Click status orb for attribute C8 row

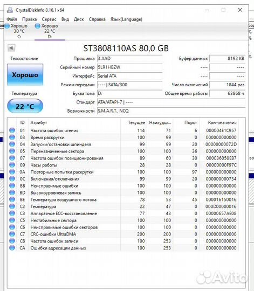click(12, 241)
